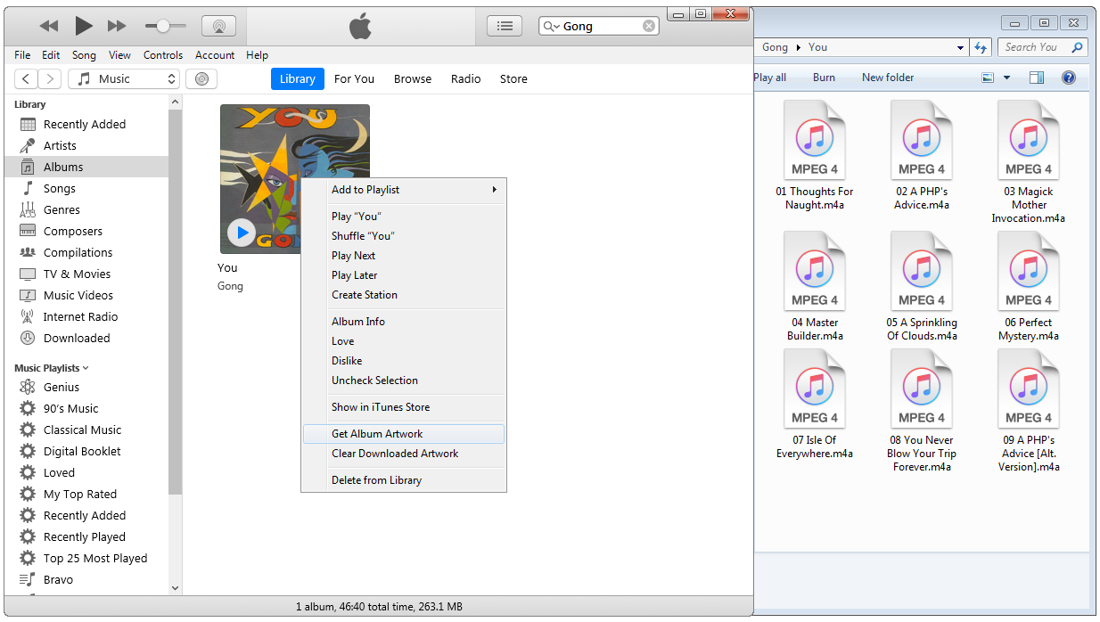Switch to the Library tab
The width and height of the screenshot is (1100, 622).
pyautogui.click(x=298, y=78)
